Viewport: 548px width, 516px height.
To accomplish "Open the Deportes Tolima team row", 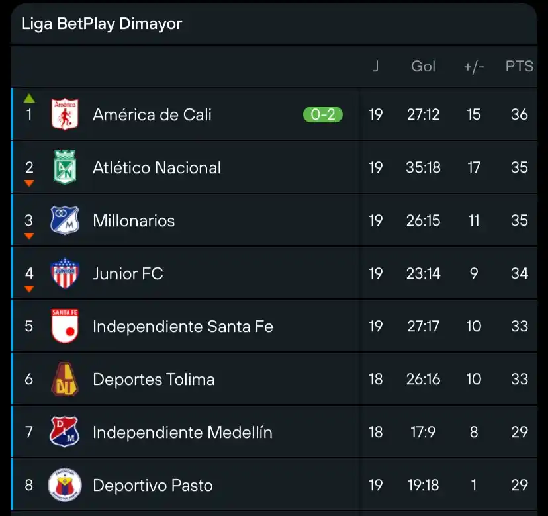I will 274,379.
